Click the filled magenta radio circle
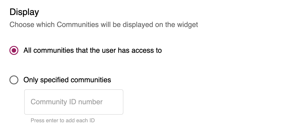The width and height of the screenshot is (303, 134). (x=14, y=50)
